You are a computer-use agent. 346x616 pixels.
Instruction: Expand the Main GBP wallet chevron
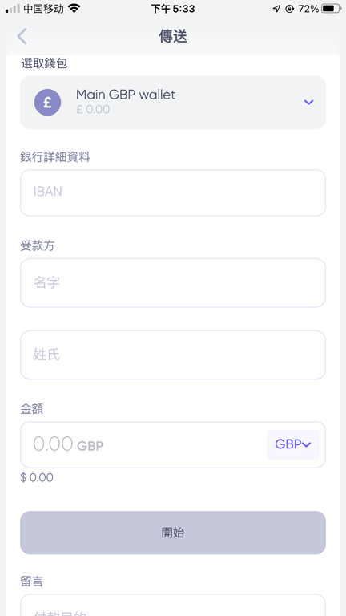(308, 102)
